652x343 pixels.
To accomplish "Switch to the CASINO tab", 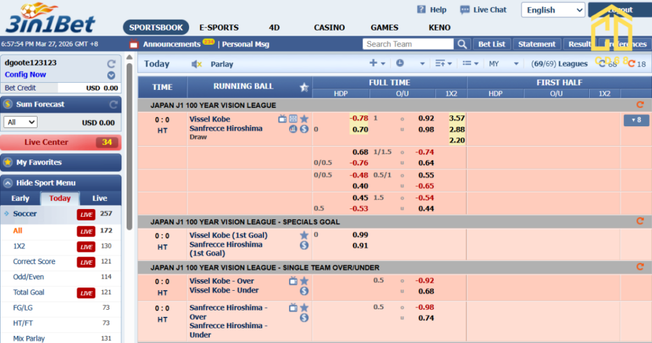I will [329, 27].
